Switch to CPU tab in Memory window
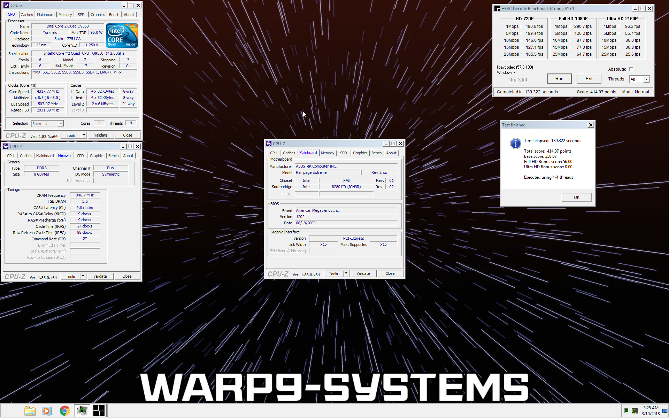This screenshot has width=669, height=418. point(10,156)
